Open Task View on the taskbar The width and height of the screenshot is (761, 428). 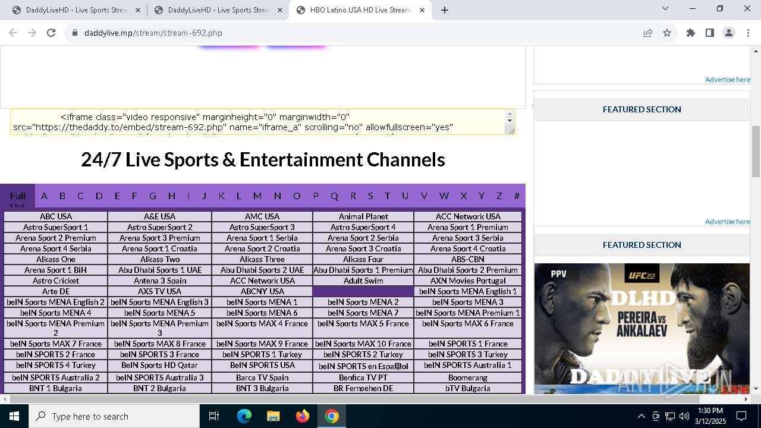pos(214,416)
